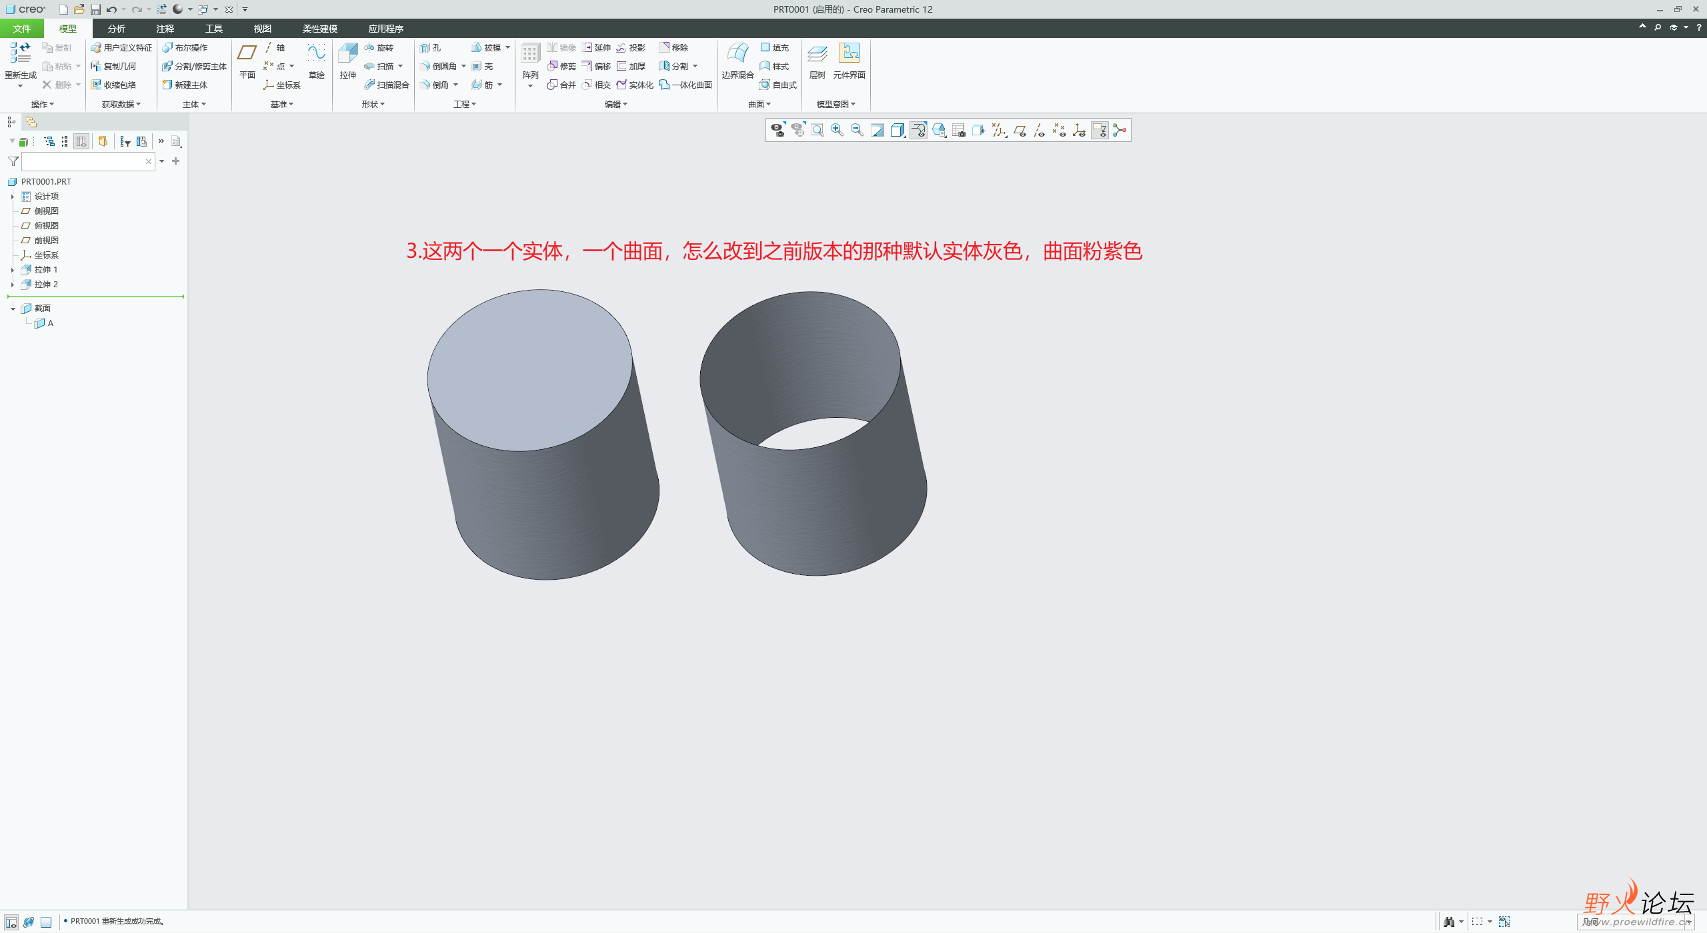Image resolution: width=1707 pixels, height=933 pixels.
Task: Open the Layer tree tab icon in navigator
Action: point(31,122)
